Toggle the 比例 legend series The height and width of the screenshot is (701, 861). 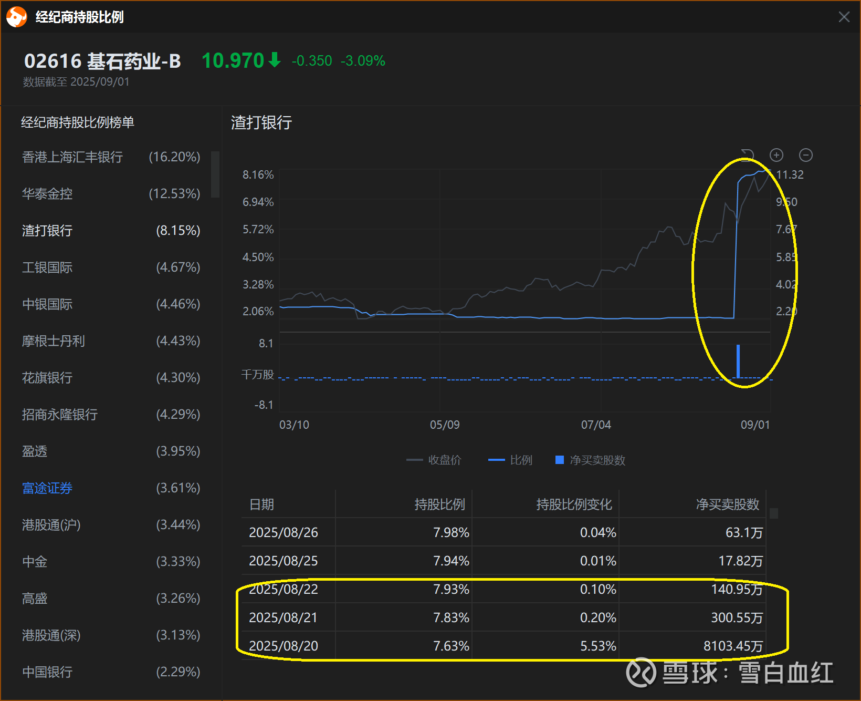510,460
